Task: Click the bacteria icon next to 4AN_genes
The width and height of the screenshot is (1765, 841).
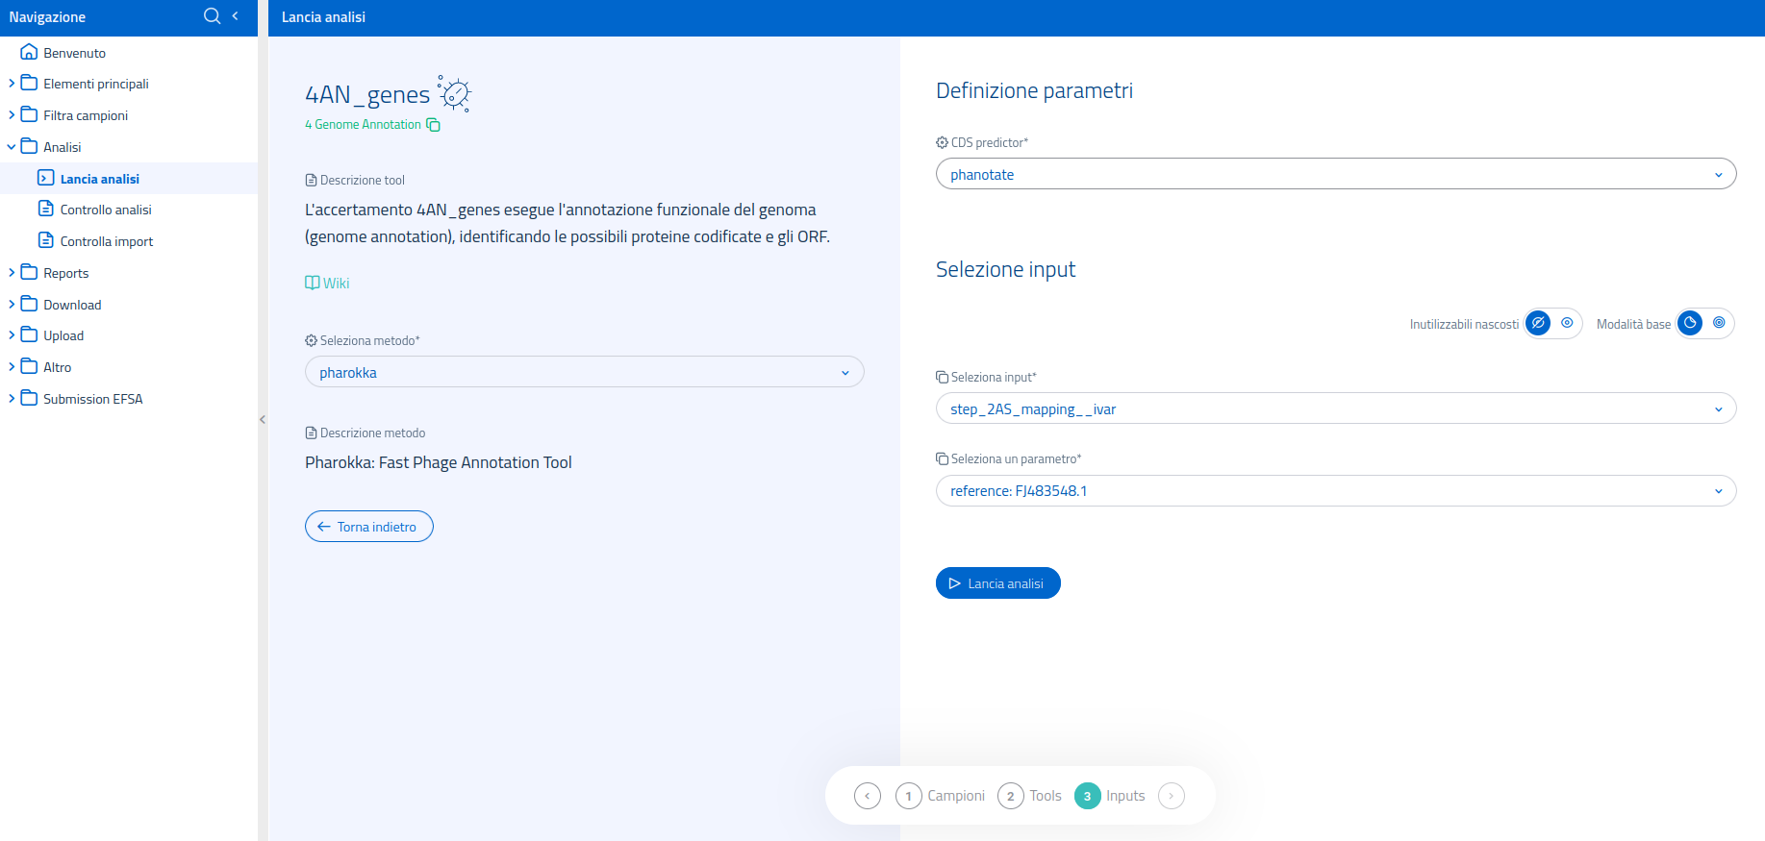Action: pyautogui.click(x=455, y=94)
